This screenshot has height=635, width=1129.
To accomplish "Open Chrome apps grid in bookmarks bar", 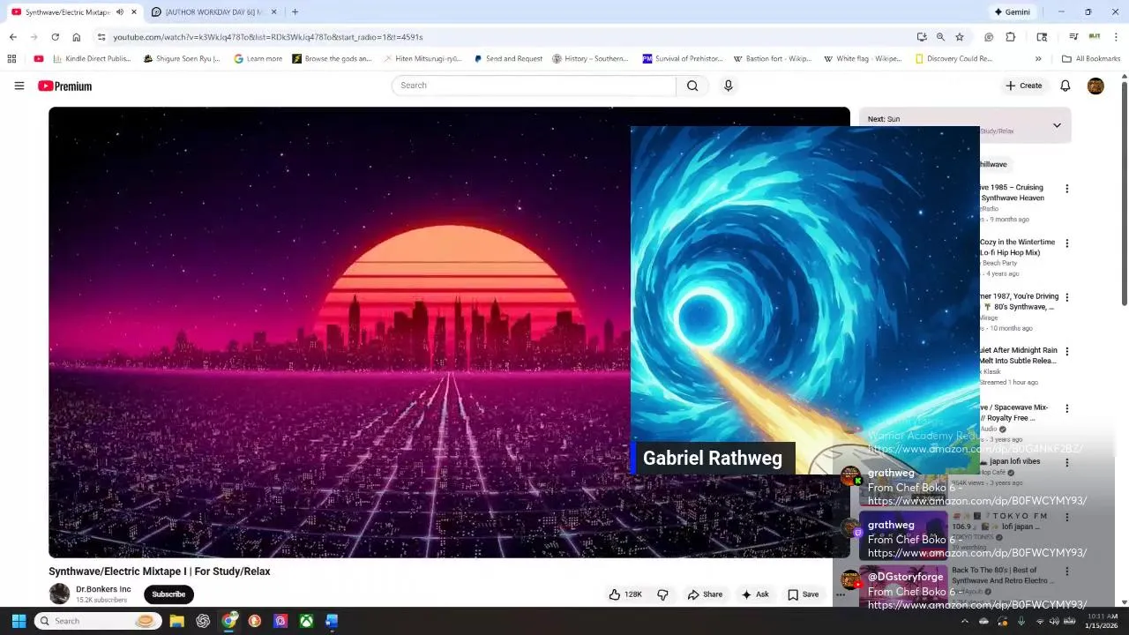I will (x=11, y=59).
